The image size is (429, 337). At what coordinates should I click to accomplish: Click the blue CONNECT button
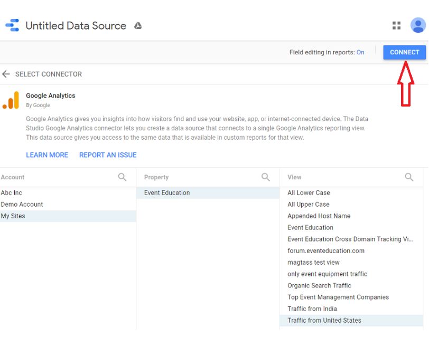[x=404, y=52]
